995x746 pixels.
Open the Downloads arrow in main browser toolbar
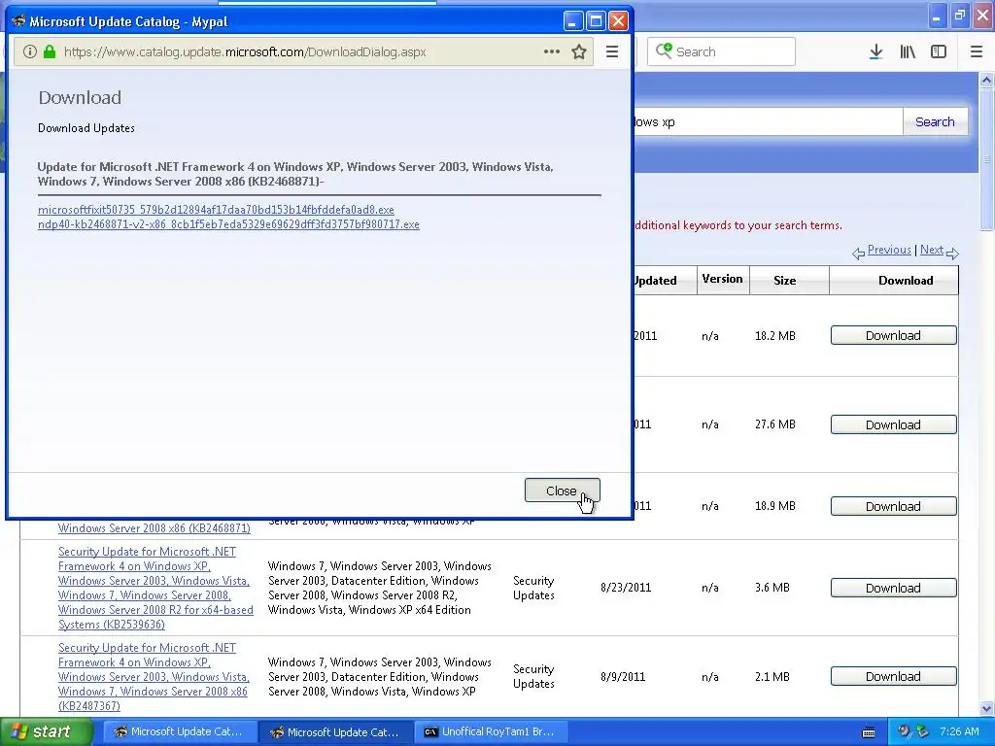(875, 52)
